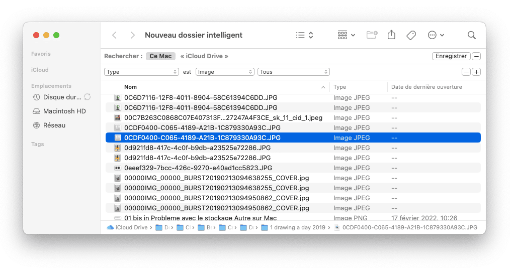Expand the Image kind dropdown

225,72
